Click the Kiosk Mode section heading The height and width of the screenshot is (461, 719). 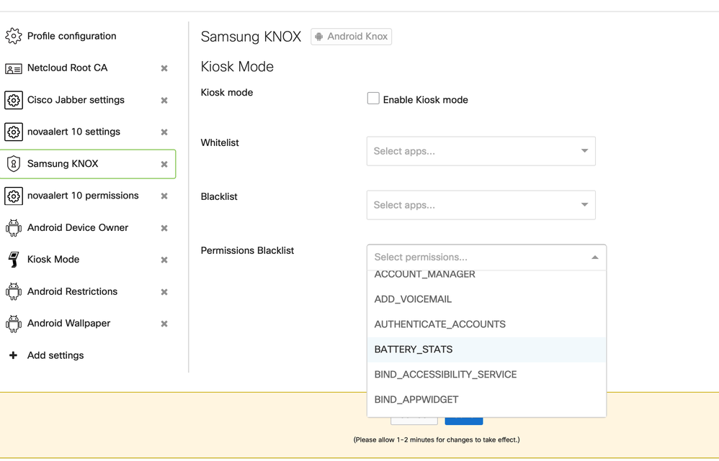237,67
